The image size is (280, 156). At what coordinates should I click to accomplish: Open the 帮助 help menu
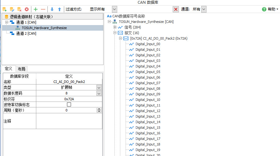point(273,9)
